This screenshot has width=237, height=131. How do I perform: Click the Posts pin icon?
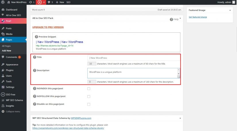pyautogui.click(x=3, y=28)
